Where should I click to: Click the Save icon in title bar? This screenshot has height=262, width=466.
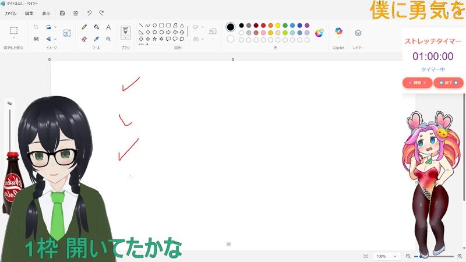pos(62,13)
